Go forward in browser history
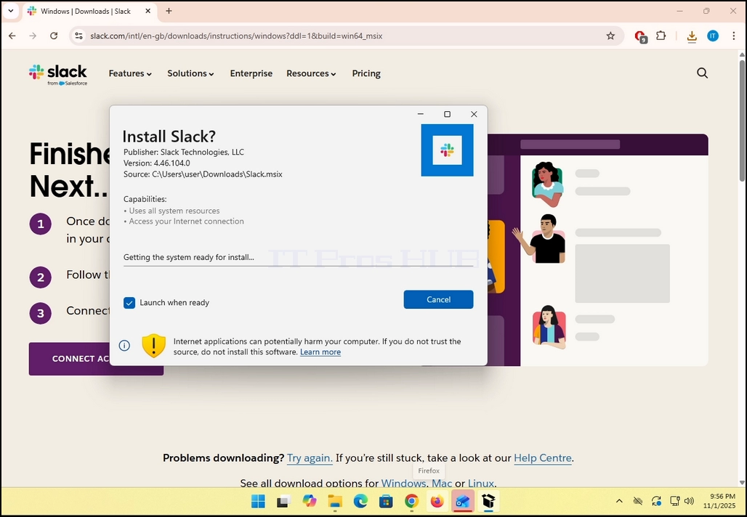 point(33,36)
